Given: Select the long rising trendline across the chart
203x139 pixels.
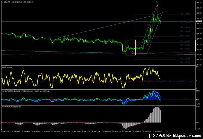Looking at the screenshot, I should click(x=109, y=26).
